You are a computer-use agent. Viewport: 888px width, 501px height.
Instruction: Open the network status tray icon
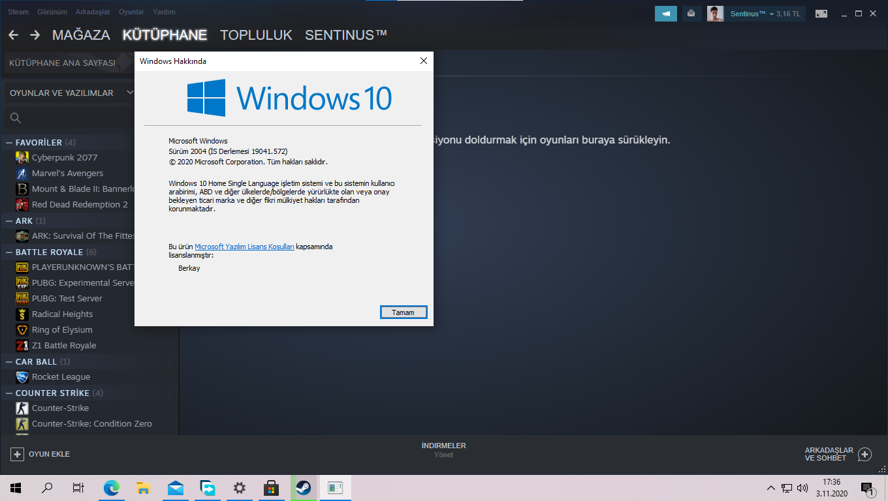click(x=787, y=488)
